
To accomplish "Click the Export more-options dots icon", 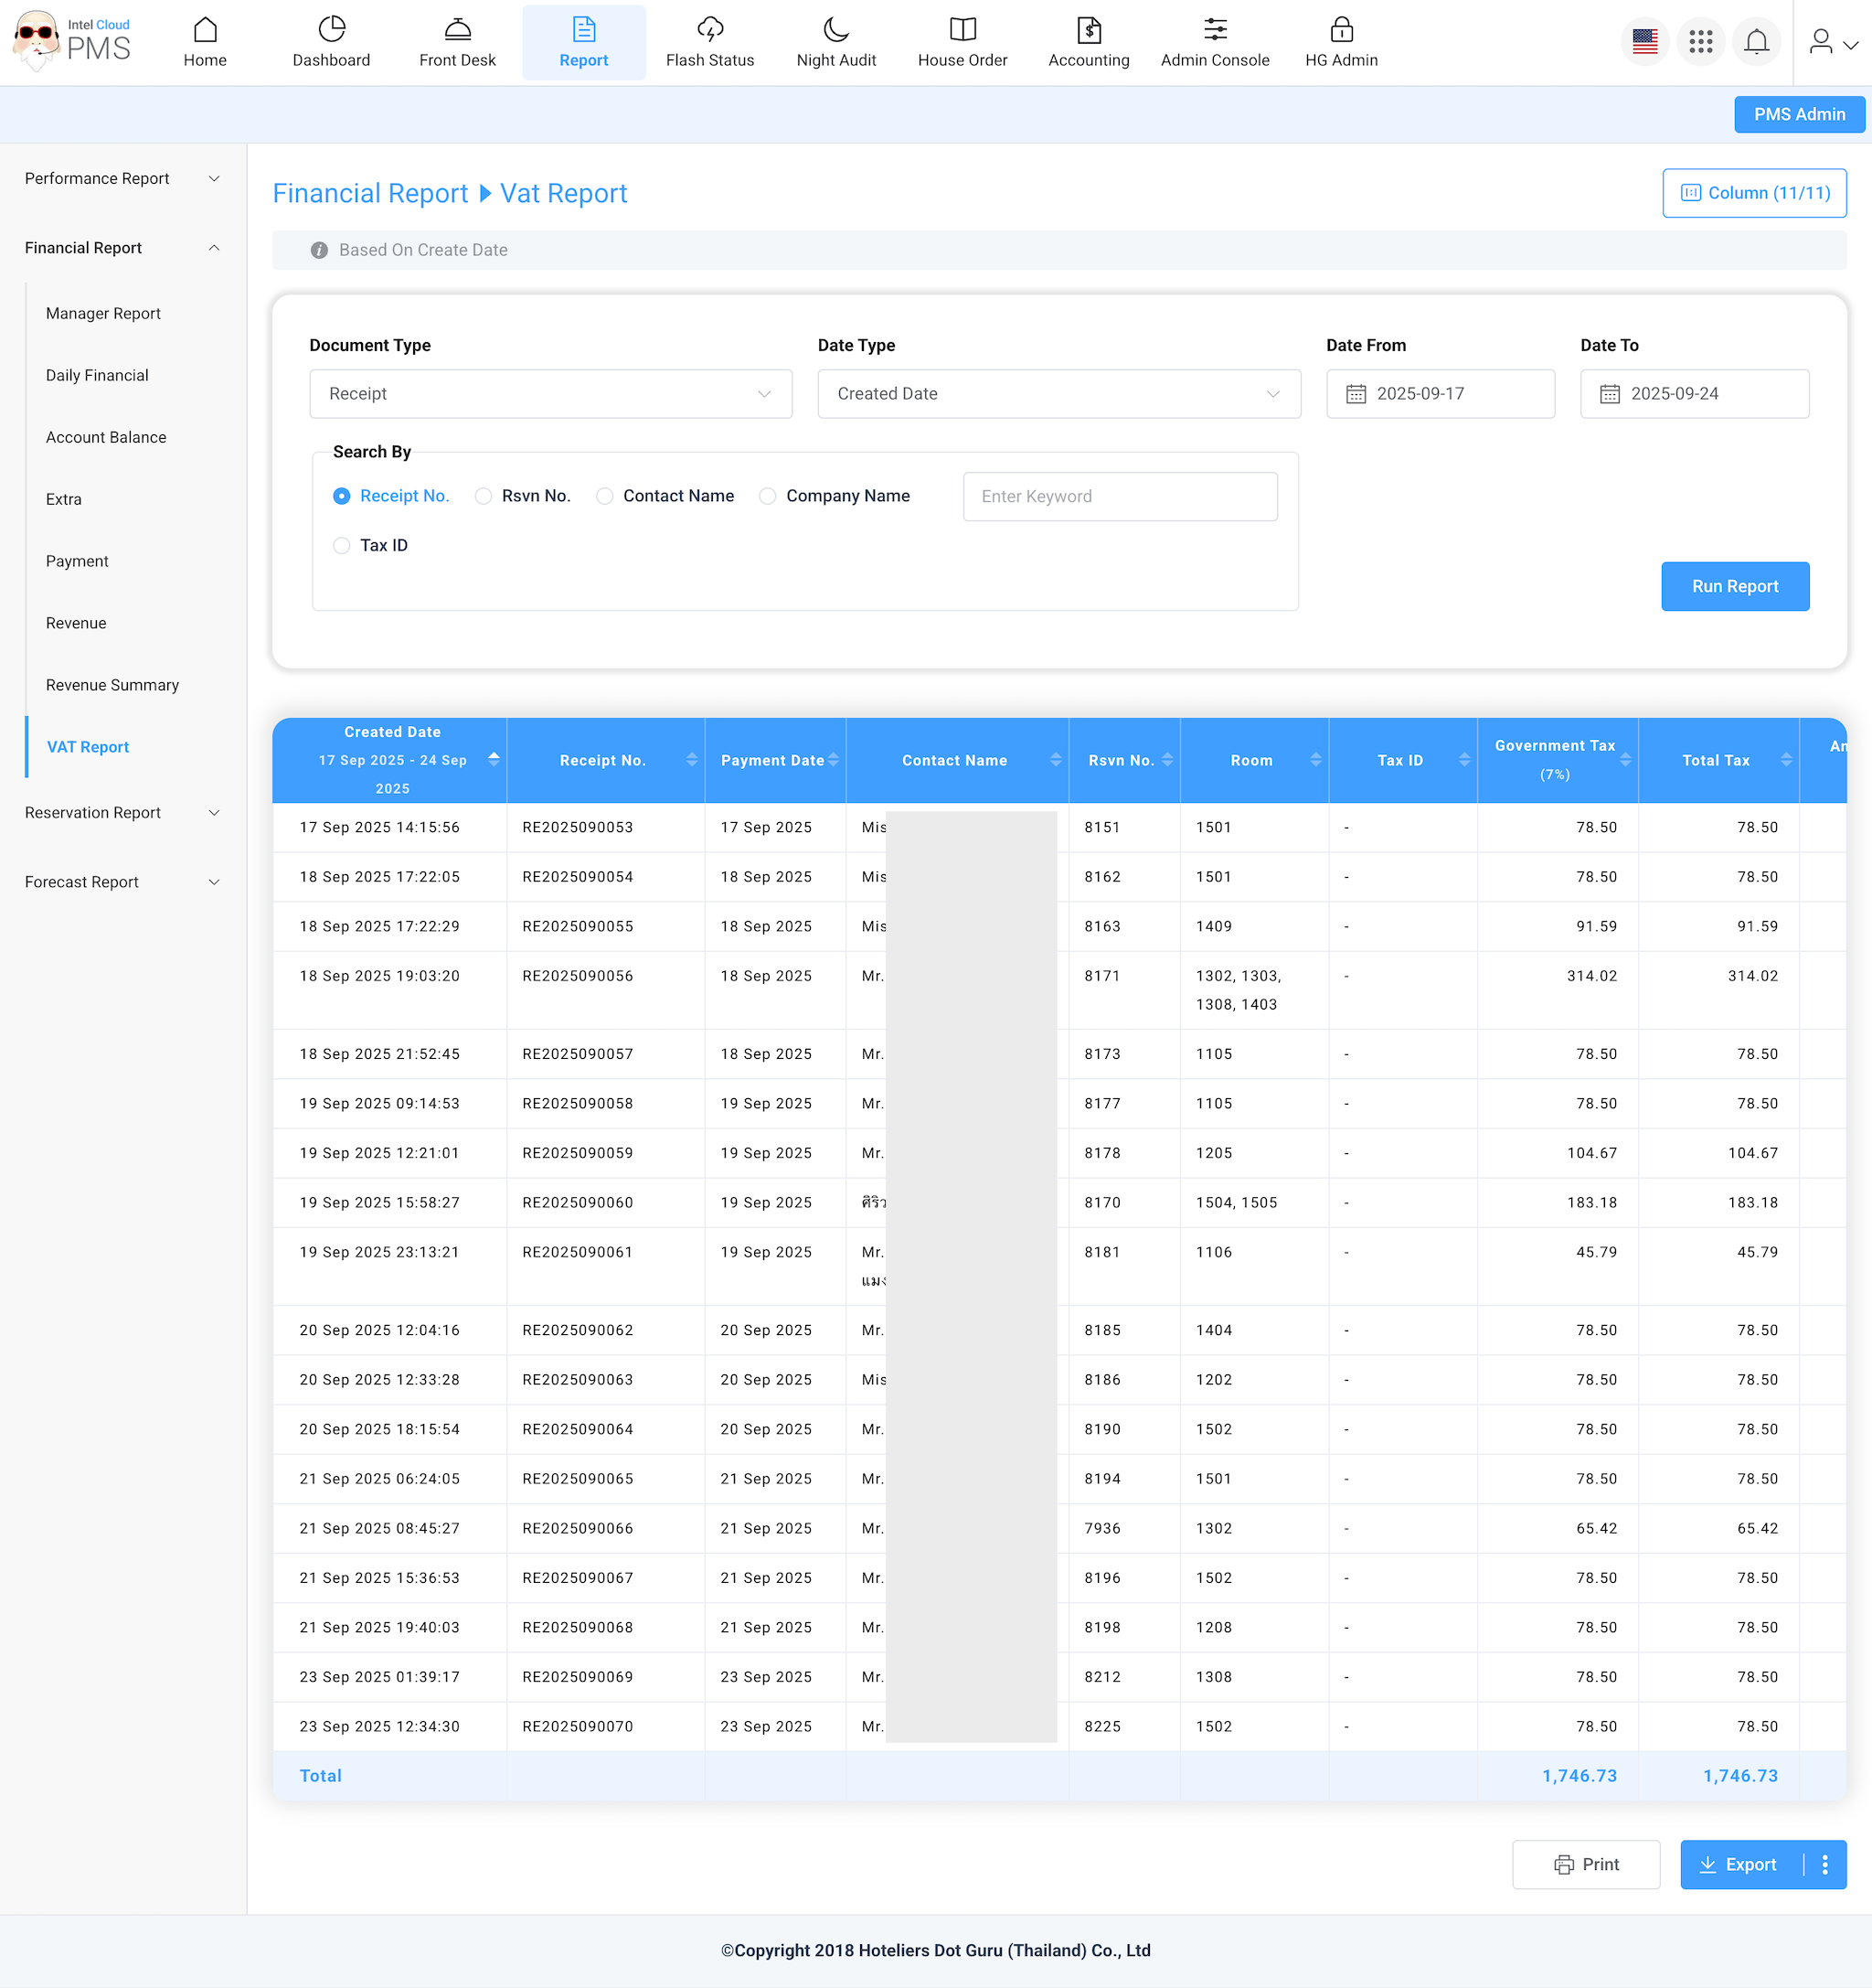I will tap(1825, 1864).
